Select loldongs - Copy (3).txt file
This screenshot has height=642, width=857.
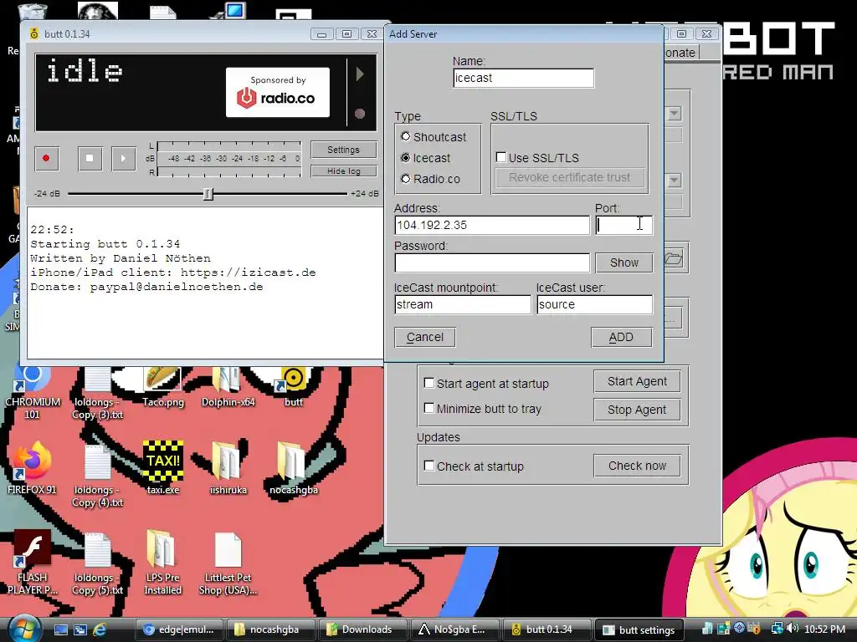click(97, 393)
